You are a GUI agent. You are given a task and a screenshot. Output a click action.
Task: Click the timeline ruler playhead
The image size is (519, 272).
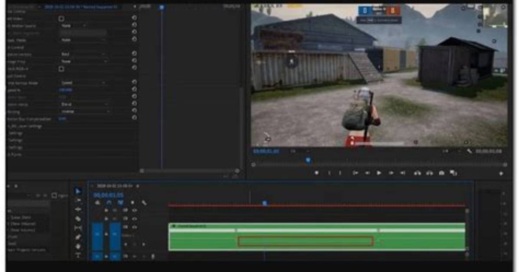click(264, 203)
